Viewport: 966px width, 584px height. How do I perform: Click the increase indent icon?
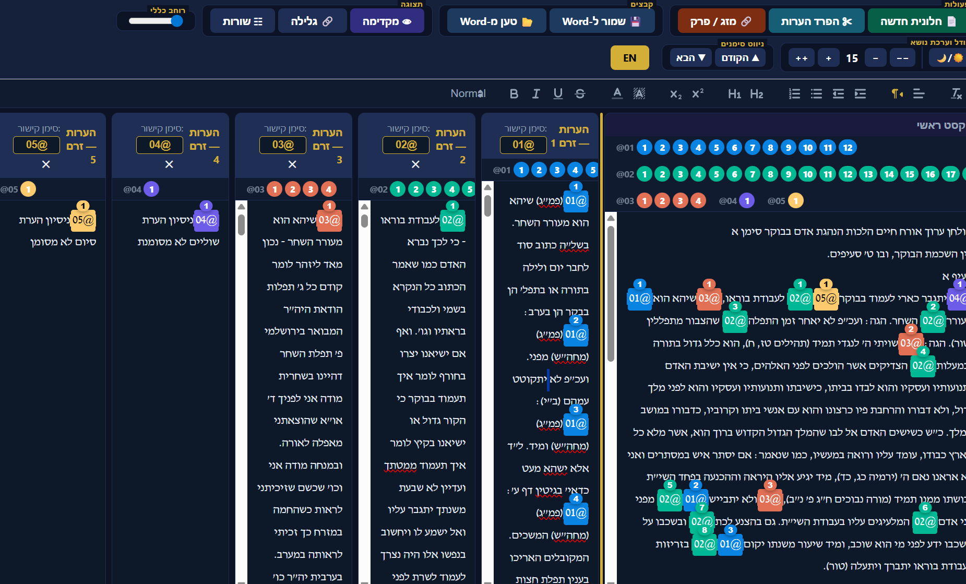pyautogui.click(x=860, y=93)
